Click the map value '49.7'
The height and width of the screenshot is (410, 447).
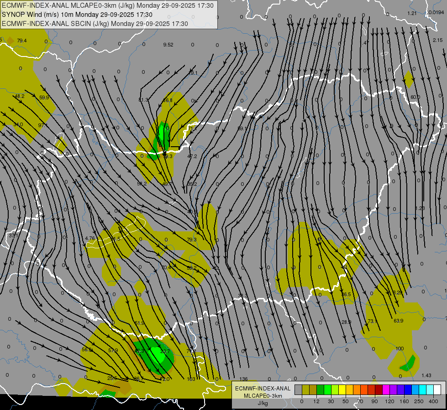[167, 184]
